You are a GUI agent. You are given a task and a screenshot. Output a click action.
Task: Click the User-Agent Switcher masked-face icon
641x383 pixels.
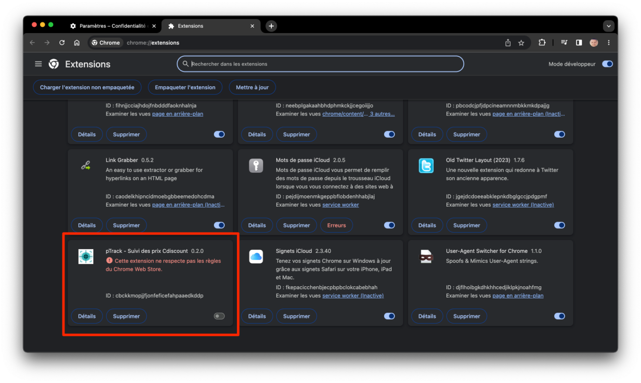click(x=426, y=256)
